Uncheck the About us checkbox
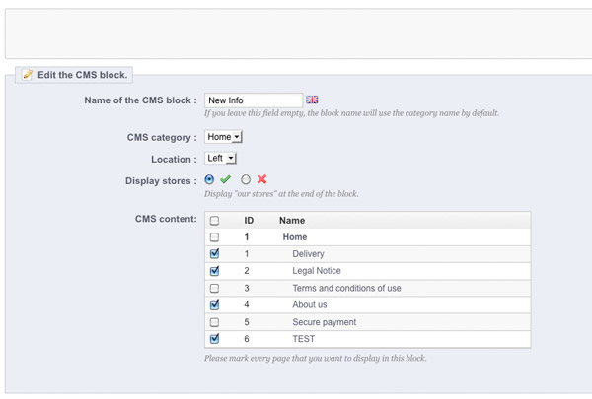 (x=214, y=305)
